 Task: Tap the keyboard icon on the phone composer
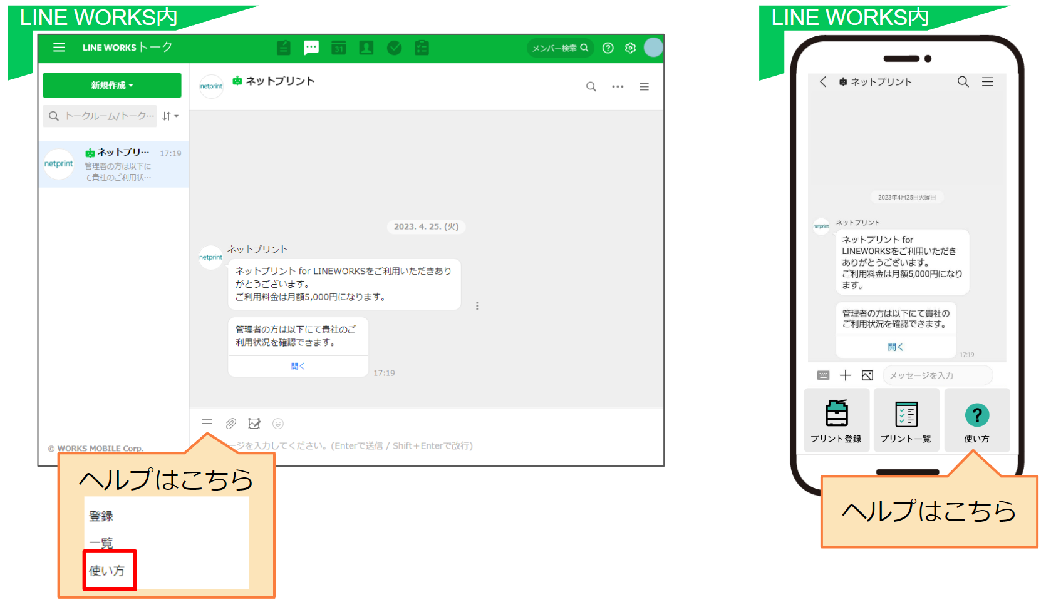point(824,375)
